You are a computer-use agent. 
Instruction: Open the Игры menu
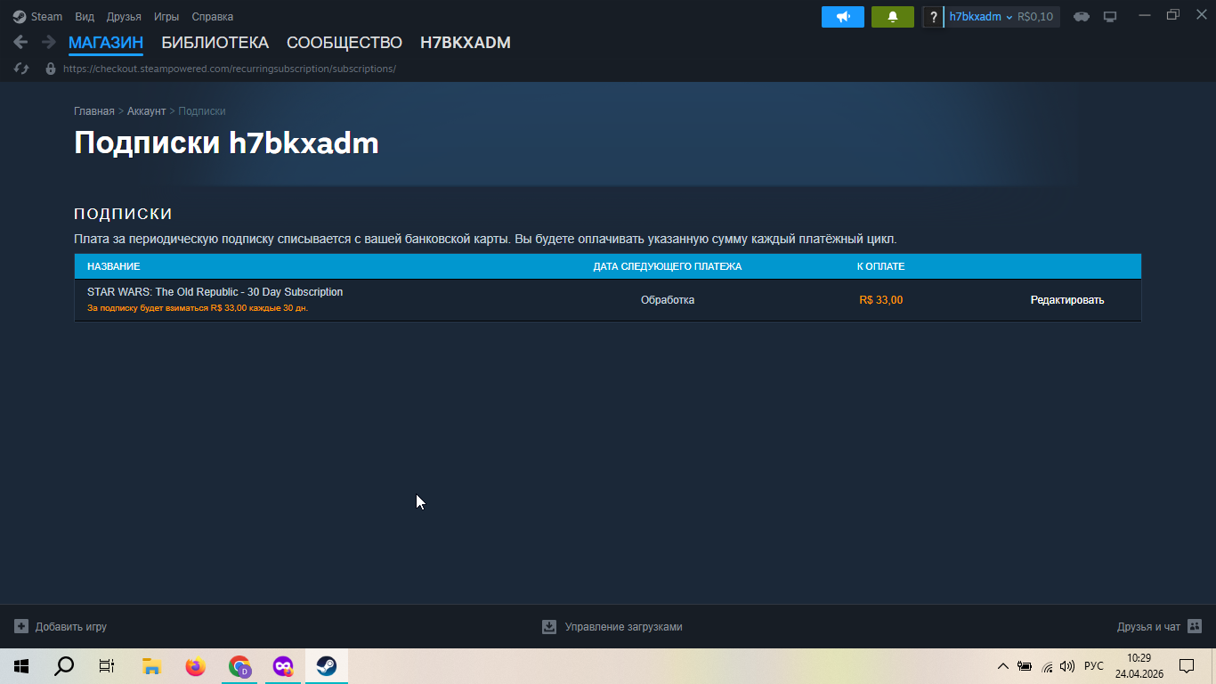166,17
